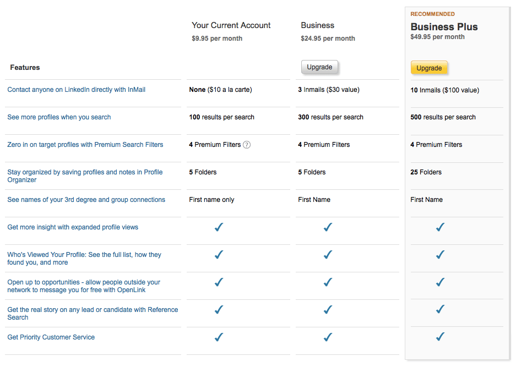Click the yellow Business Plus Upgrade button

tap(429, 68)
